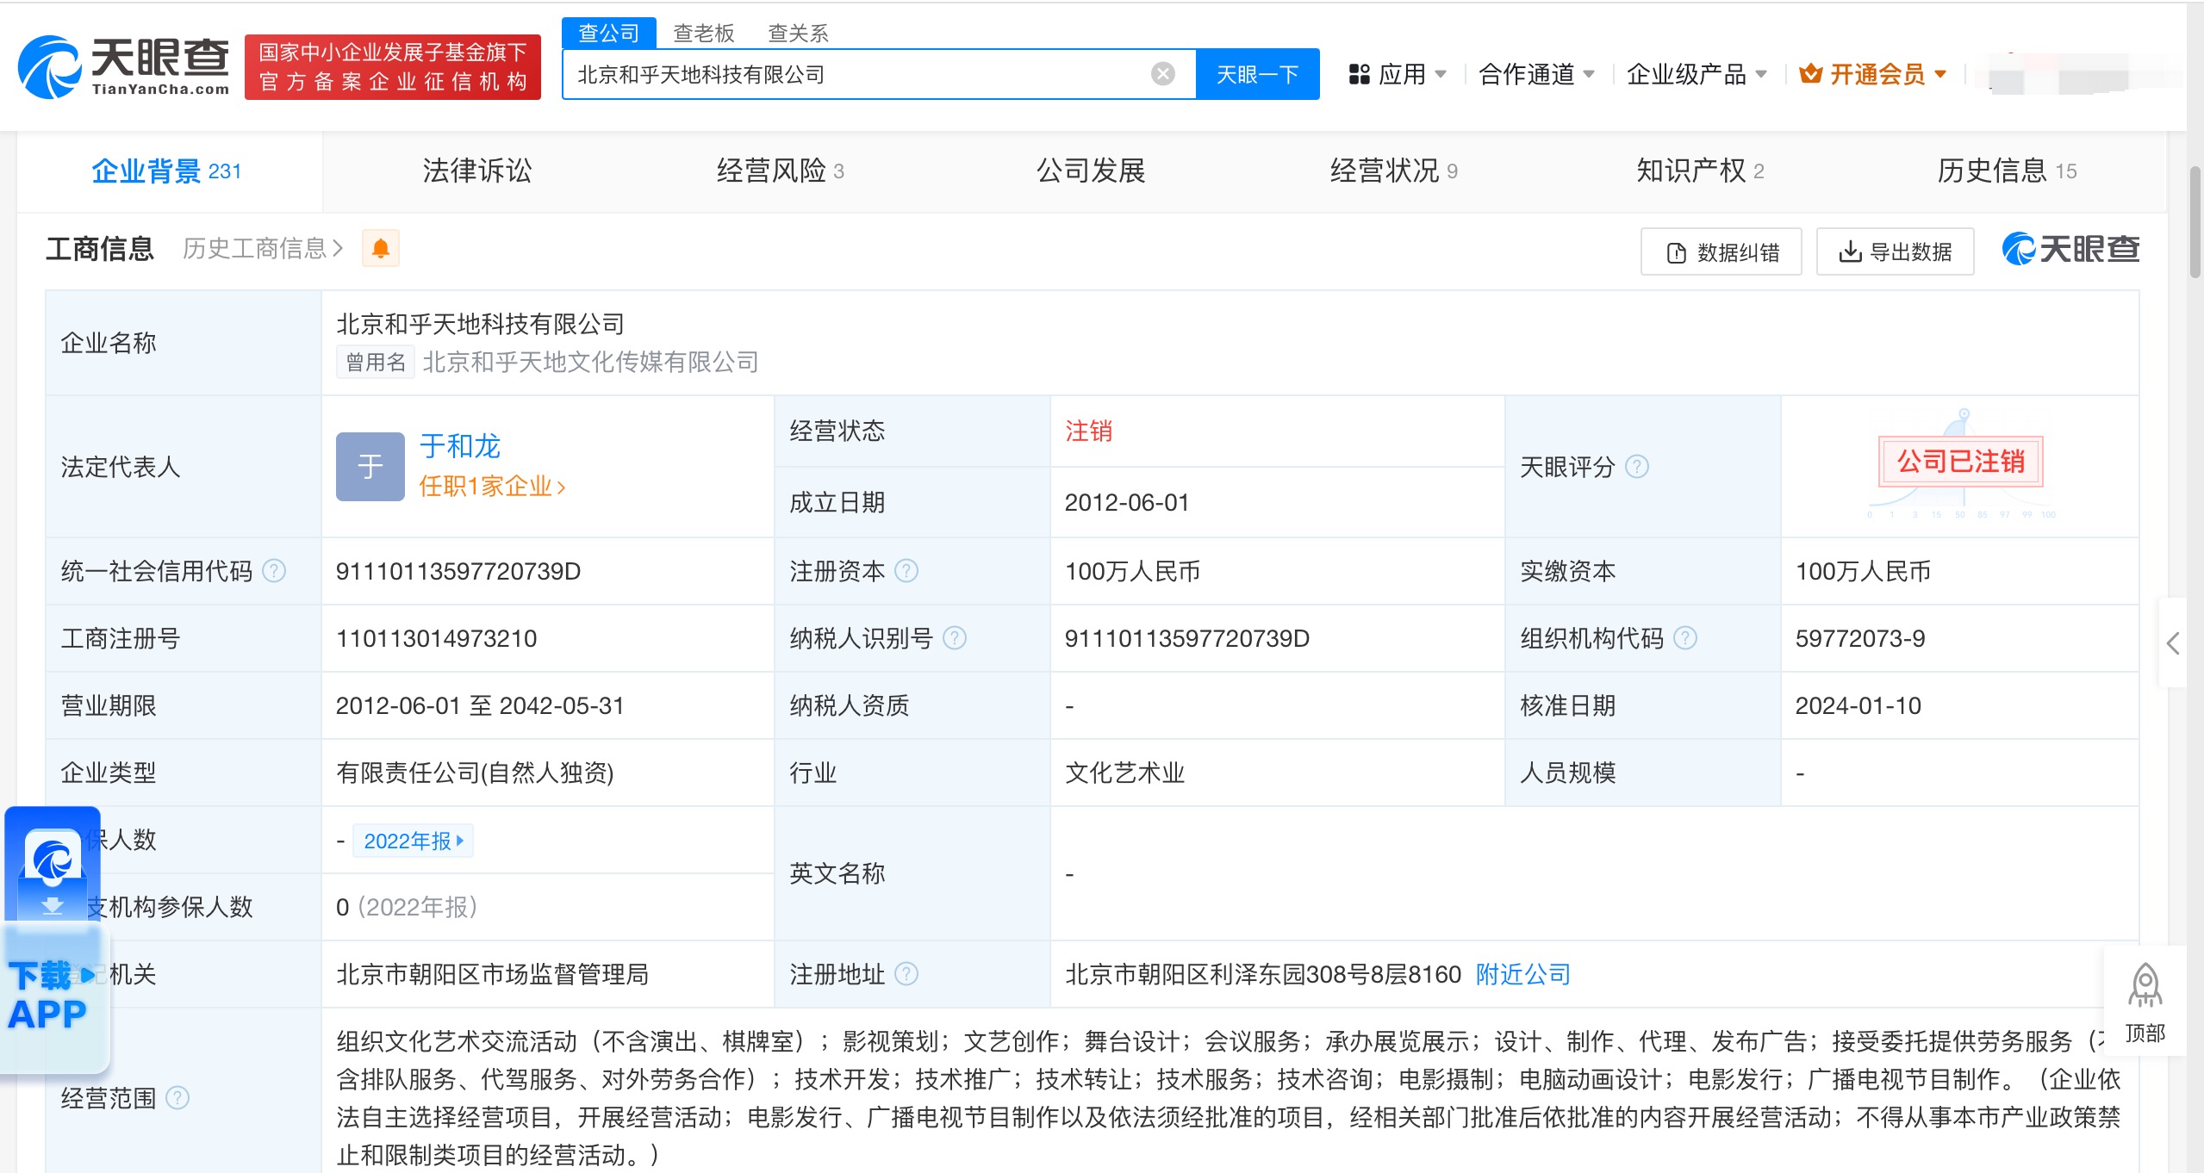Click the 于 legal representative avatar
This screenshot has width=2204, height=1173.
tap(370, 467)
